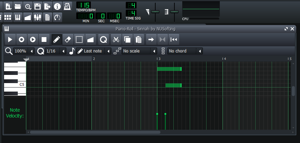Click the CPU oscilloscope display
The image size is (300, 143).
point(201,9)
